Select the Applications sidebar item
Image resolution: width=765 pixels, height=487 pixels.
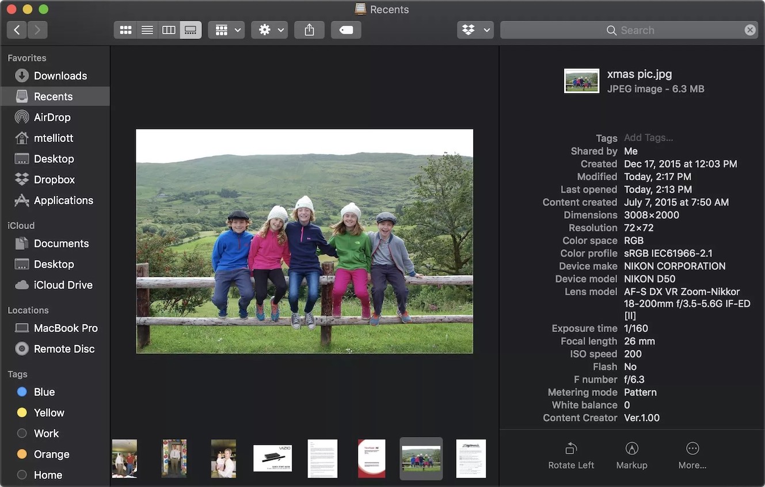(x=63, y=200)
